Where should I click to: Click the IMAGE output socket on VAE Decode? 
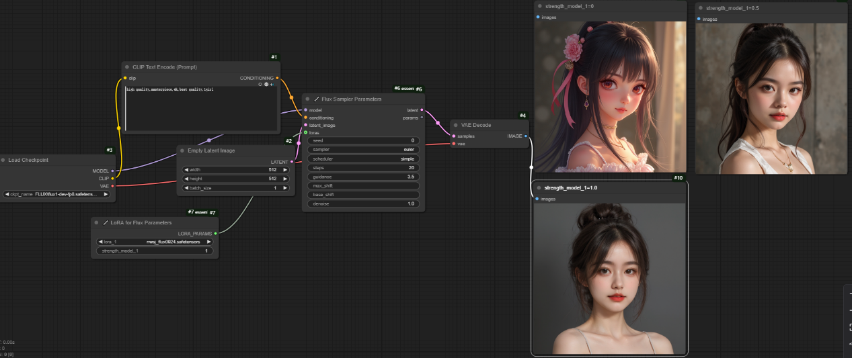(x=525, y=136)
